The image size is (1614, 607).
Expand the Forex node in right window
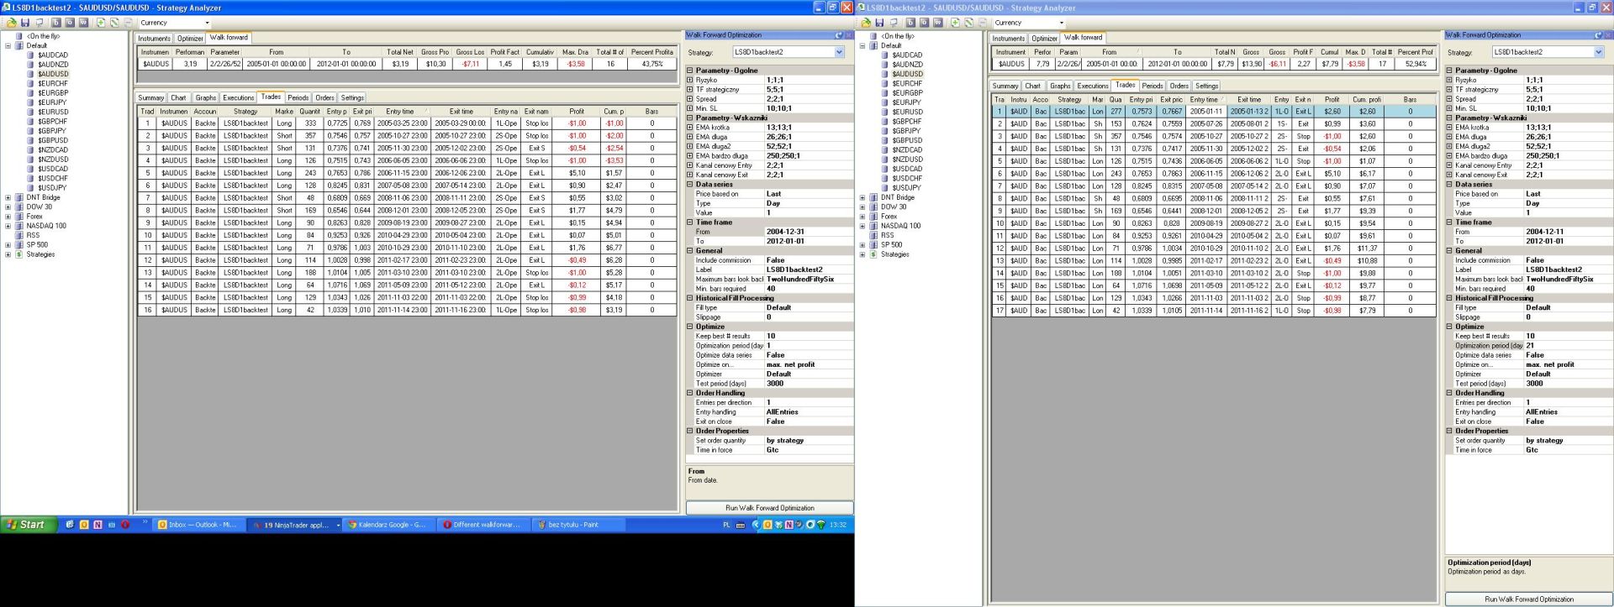pyautogui.click(x=862, y=217)
